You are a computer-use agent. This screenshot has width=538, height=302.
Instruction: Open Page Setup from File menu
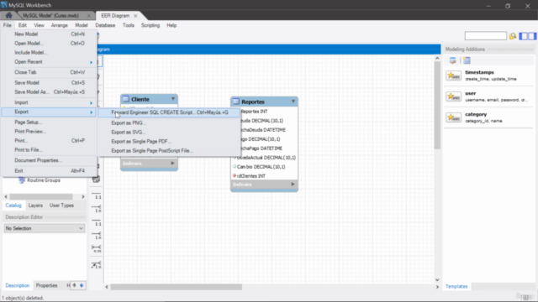(x=49, y=122)
